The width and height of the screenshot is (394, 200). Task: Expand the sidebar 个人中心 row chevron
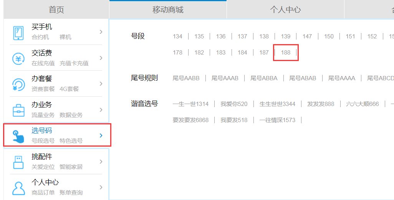pyautogui.click(x=101, y=187)
